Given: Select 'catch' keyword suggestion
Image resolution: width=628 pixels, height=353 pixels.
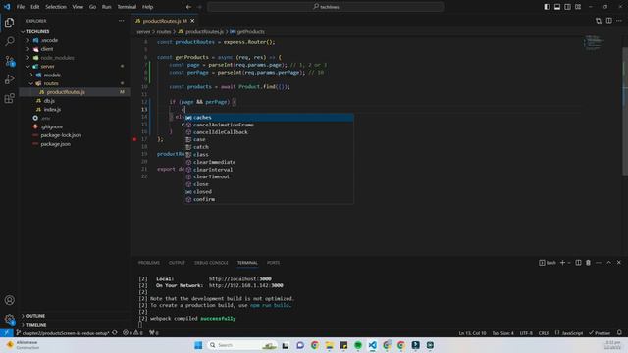Looking at the screenshot, I should pyautogui.click(x=269, y=147).
